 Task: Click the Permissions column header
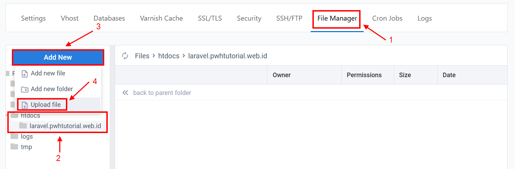[364, 75]
